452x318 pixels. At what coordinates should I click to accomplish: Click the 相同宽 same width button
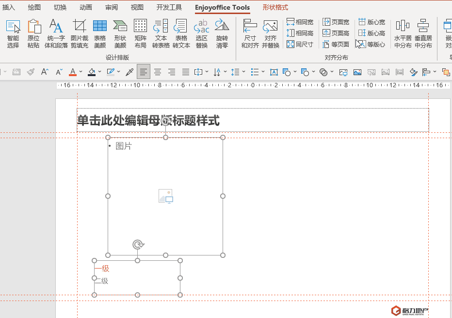tap(300, 22)
